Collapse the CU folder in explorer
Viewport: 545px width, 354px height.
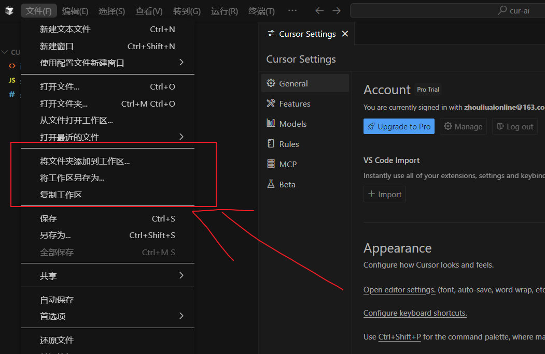click(x=5, y=52)
